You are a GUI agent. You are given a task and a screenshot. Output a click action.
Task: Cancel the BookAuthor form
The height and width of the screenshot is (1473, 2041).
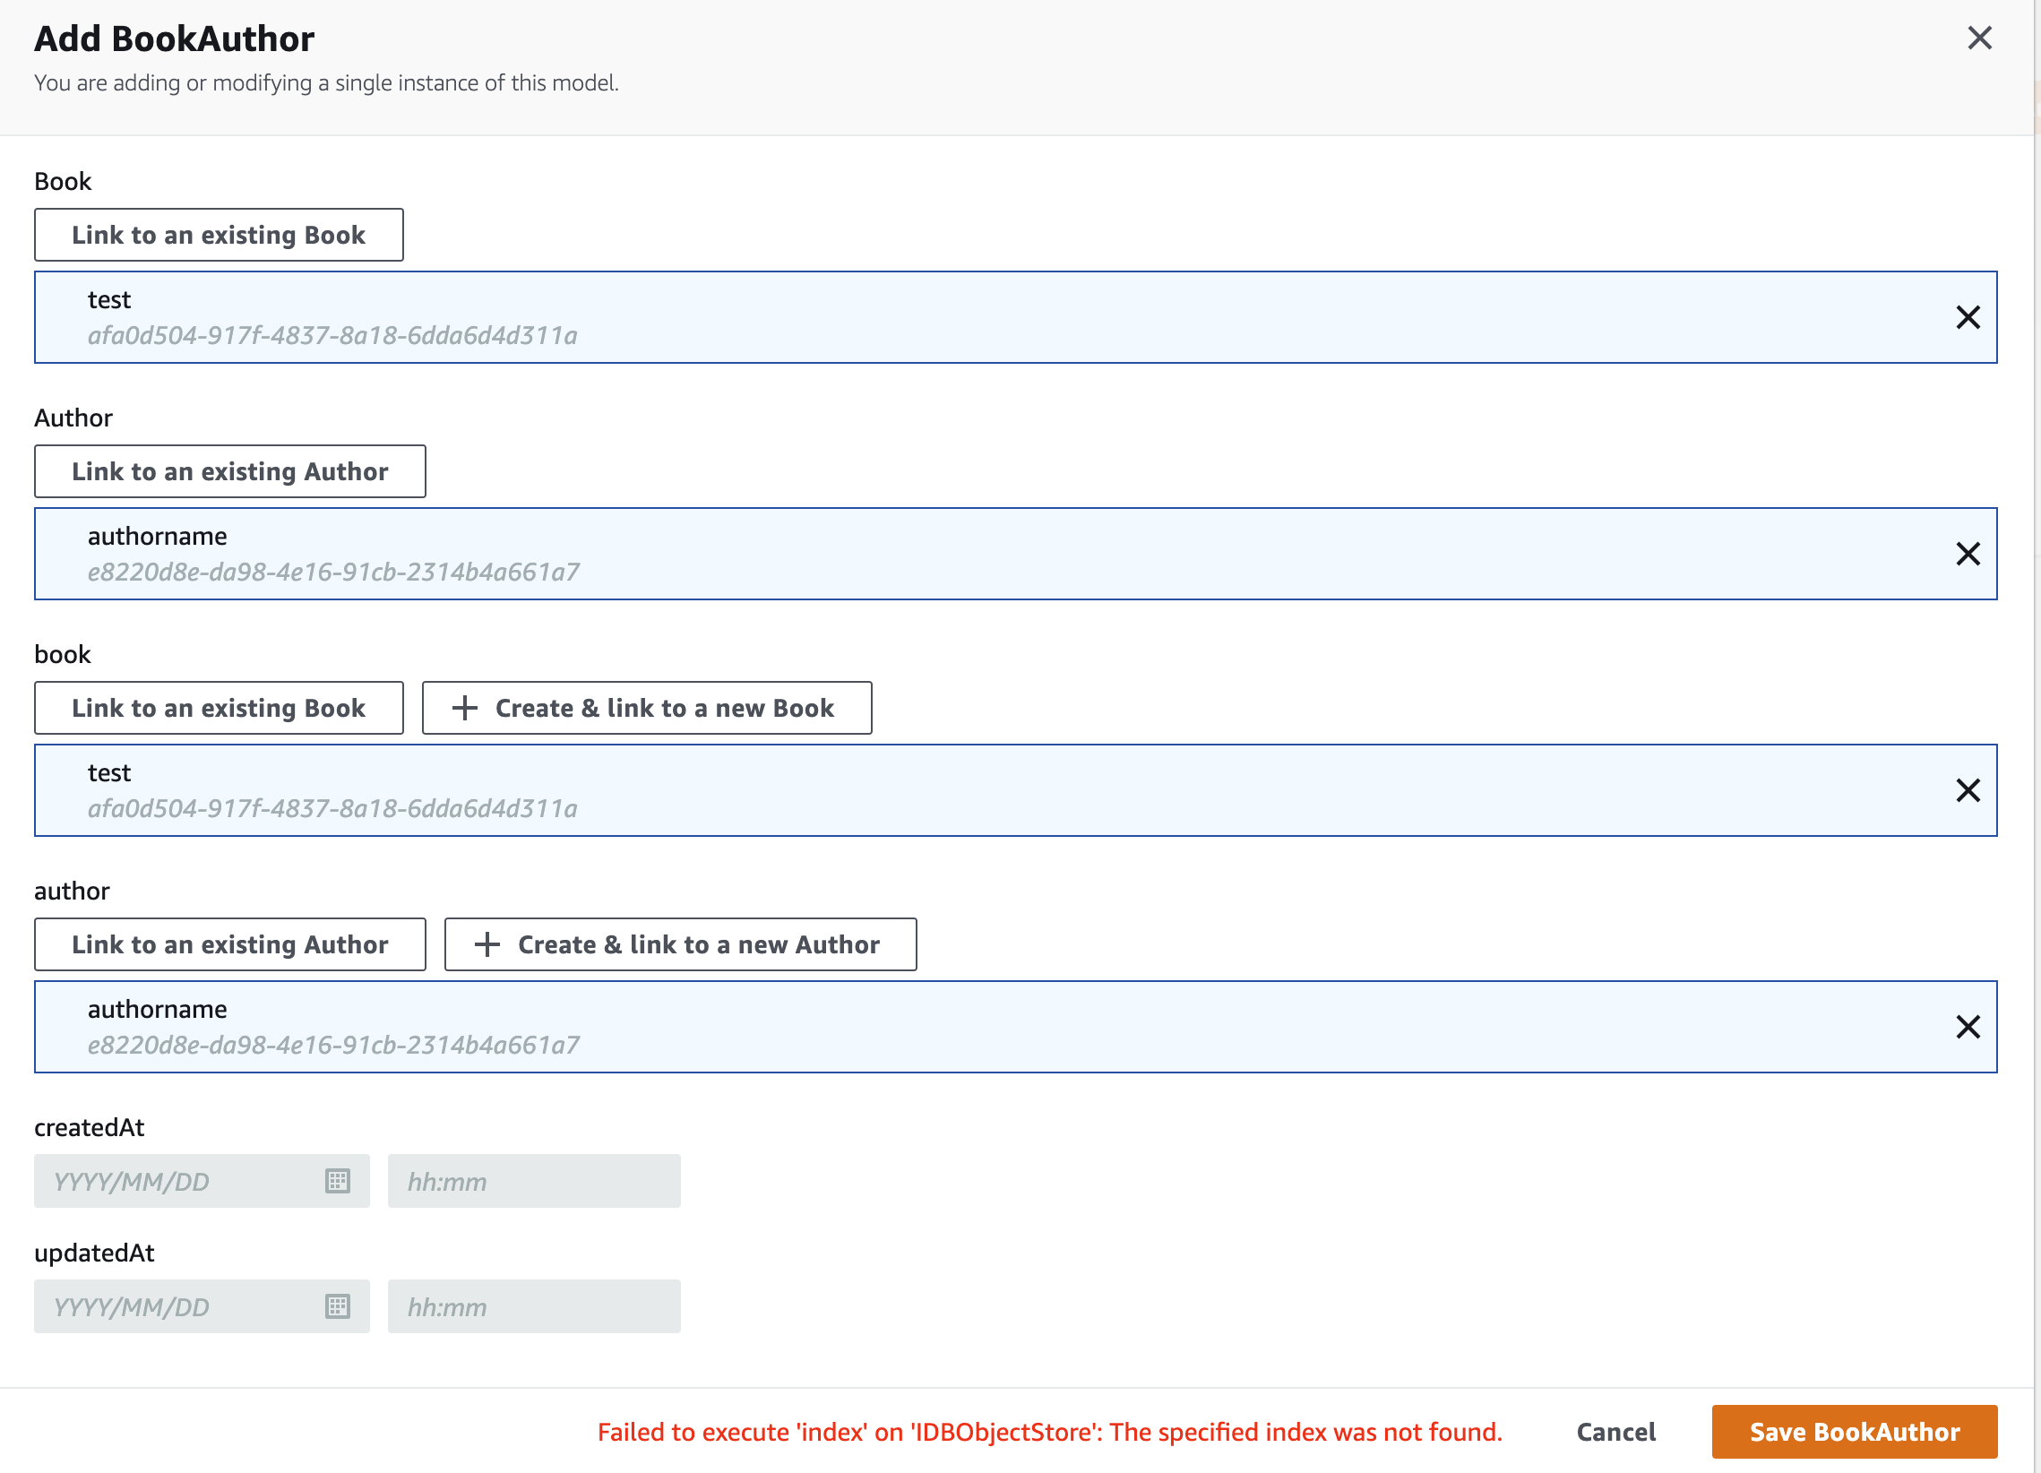1615,1432
